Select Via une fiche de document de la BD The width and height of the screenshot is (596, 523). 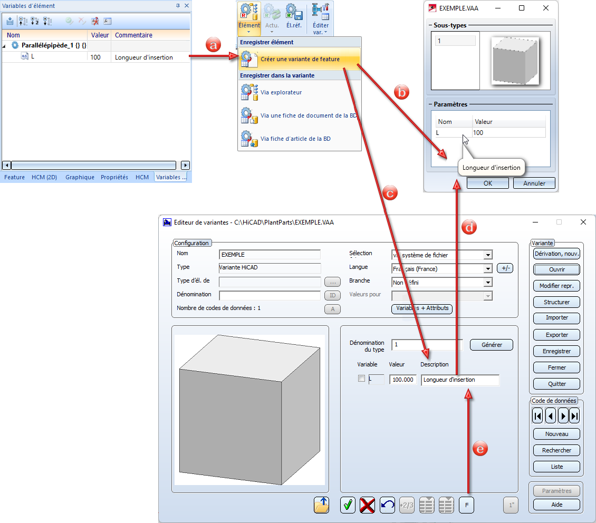(300, 115)
